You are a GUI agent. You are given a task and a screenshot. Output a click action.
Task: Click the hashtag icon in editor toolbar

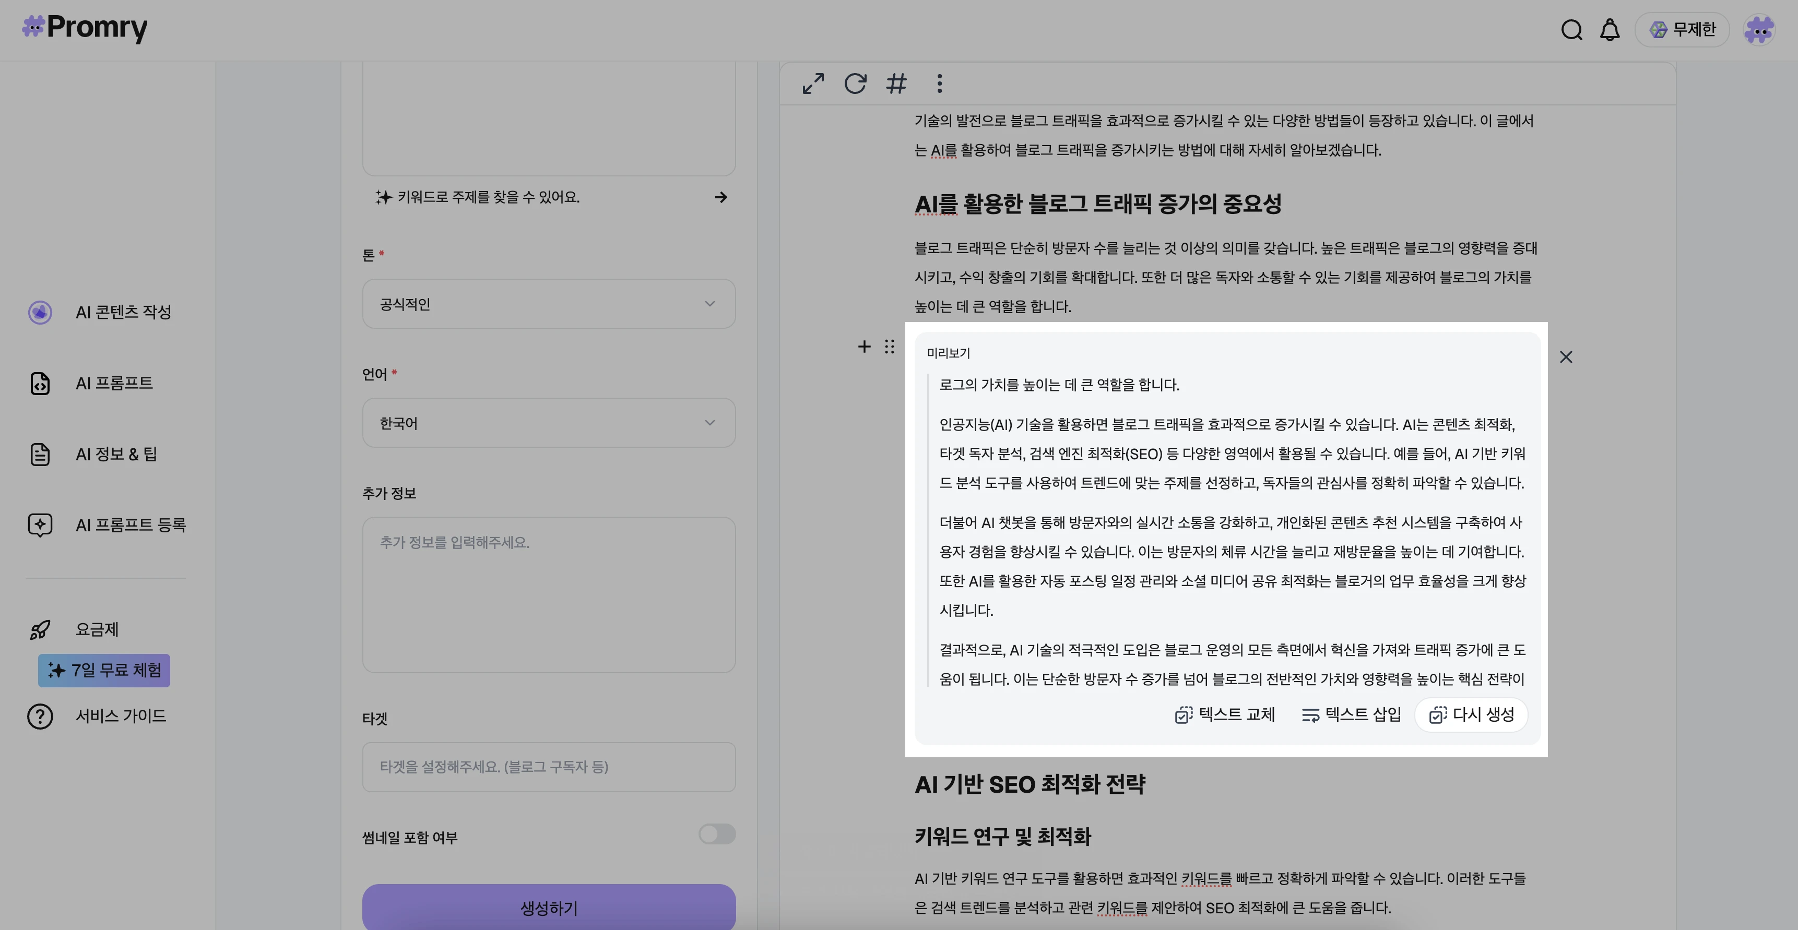pyautogui.click(x=896, y=84)
